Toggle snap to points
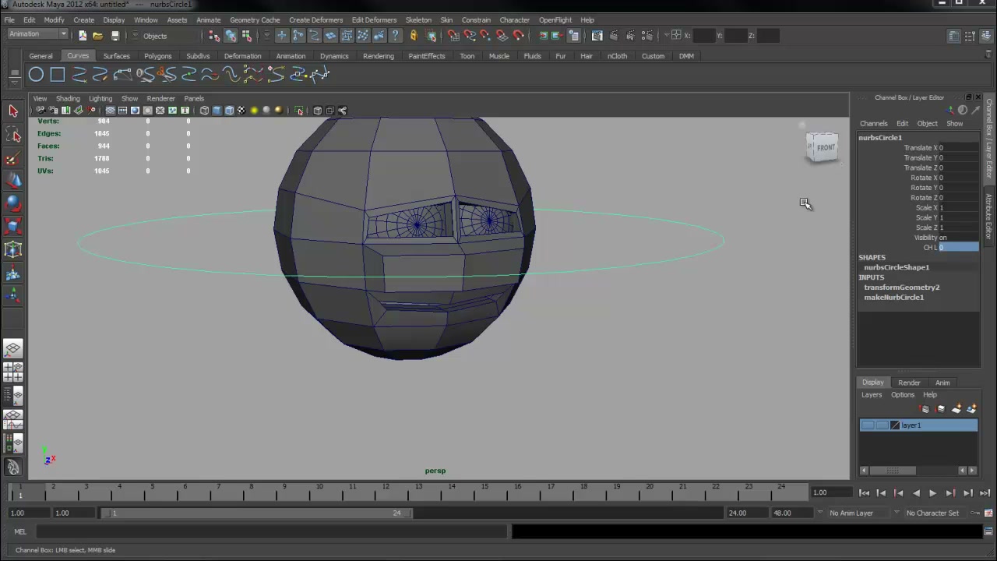 click(x=486, y=35)
